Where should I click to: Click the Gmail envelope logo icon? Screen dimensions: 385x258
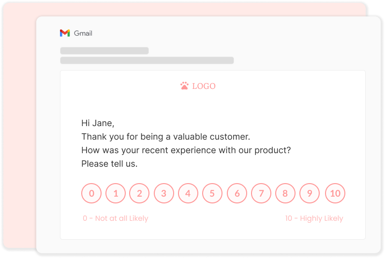[65, 33]
